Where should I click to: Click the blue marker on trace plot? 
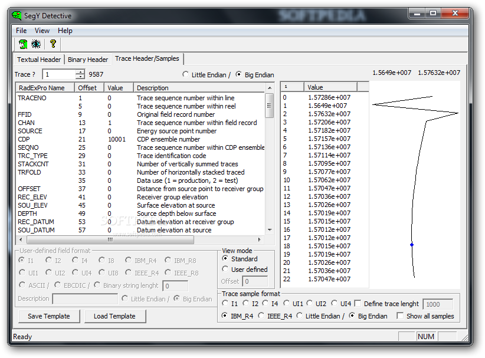click(412, 245)
